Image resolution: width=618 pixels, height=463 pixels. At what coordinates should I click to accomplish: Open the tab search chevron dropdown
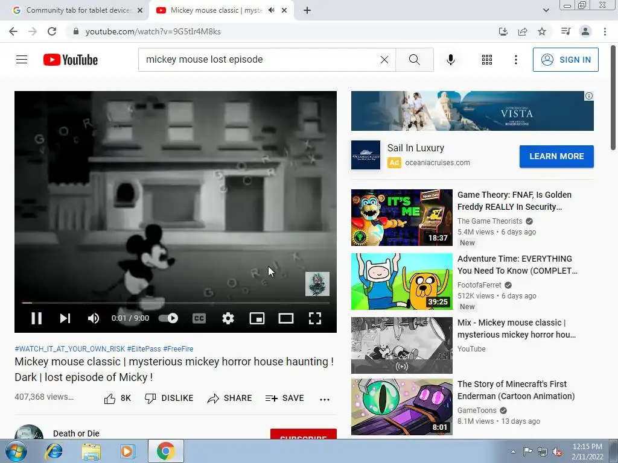click(546, 10)
